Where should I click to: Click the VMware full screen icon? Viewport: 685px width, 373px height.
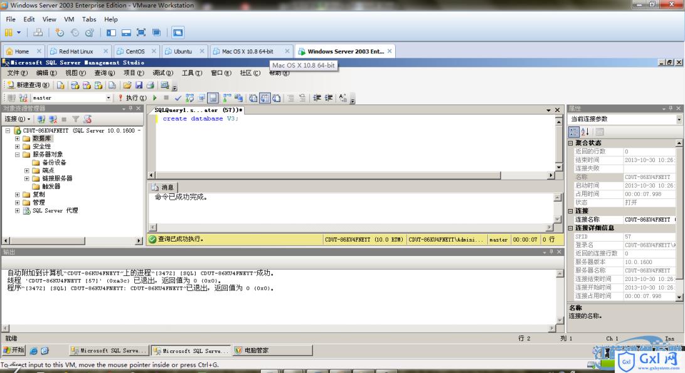[x=141, y=33]
